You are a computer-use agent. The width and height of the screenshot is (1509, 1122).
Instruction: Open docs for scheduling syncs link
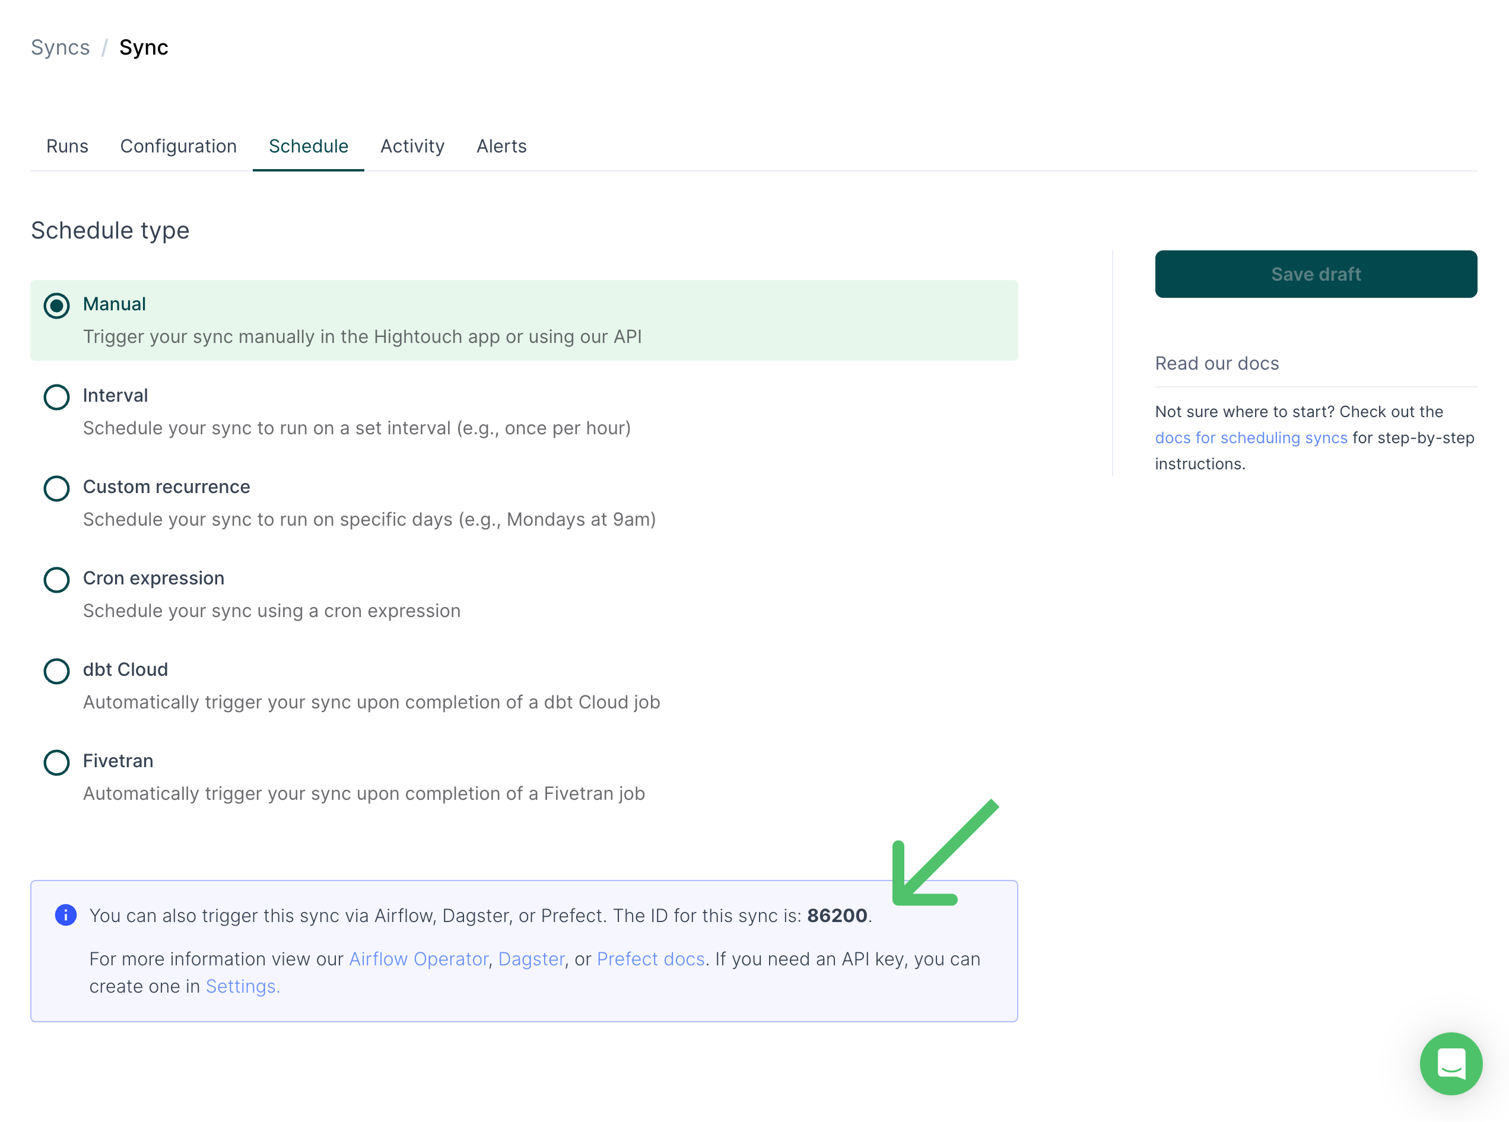[1251, 438]
